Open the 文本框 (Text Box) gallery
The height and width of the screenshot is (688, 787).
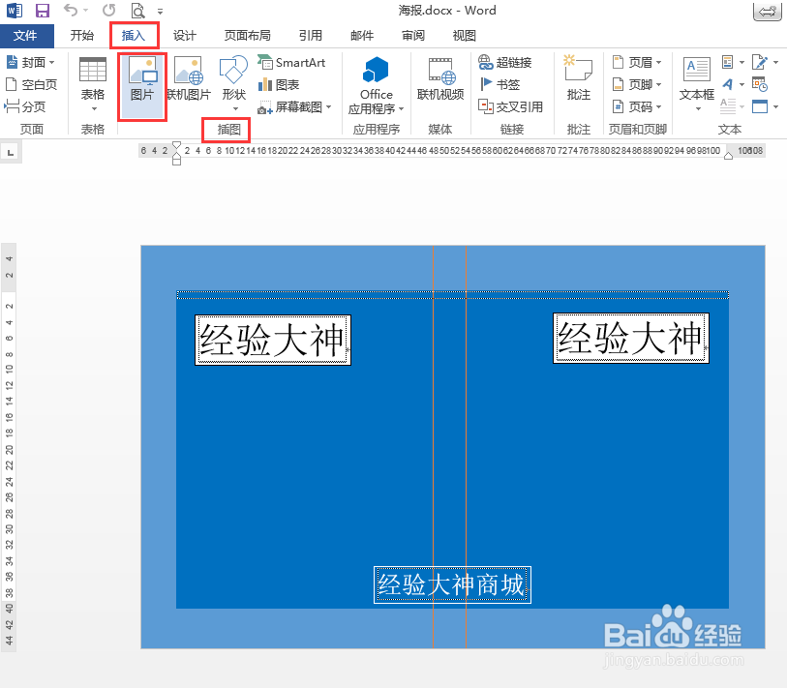[x=697, y=85]
